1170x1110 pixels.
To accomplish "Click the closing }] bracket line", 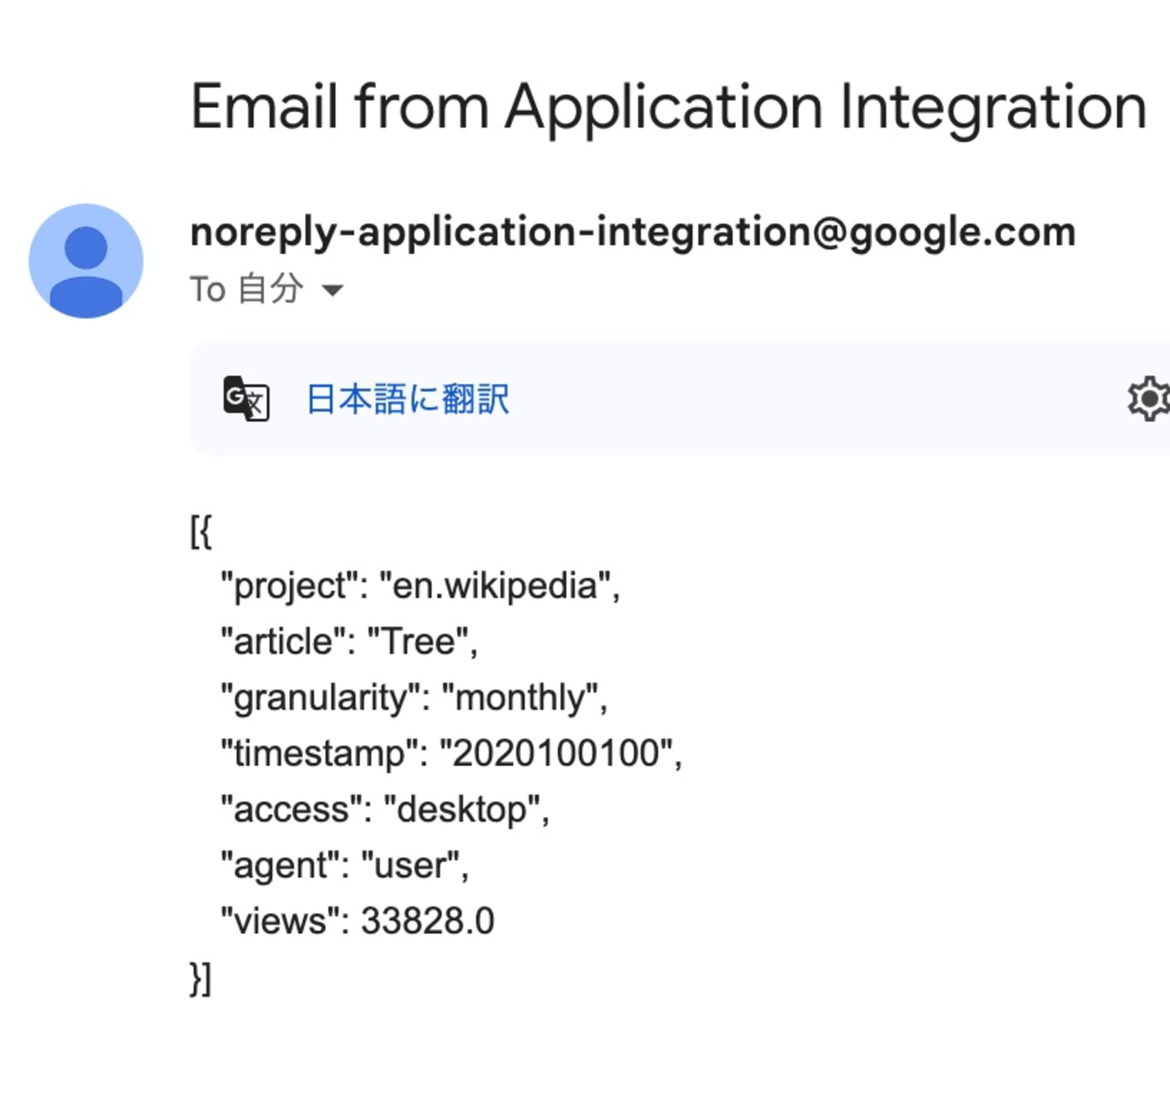I will coord(201,979).
